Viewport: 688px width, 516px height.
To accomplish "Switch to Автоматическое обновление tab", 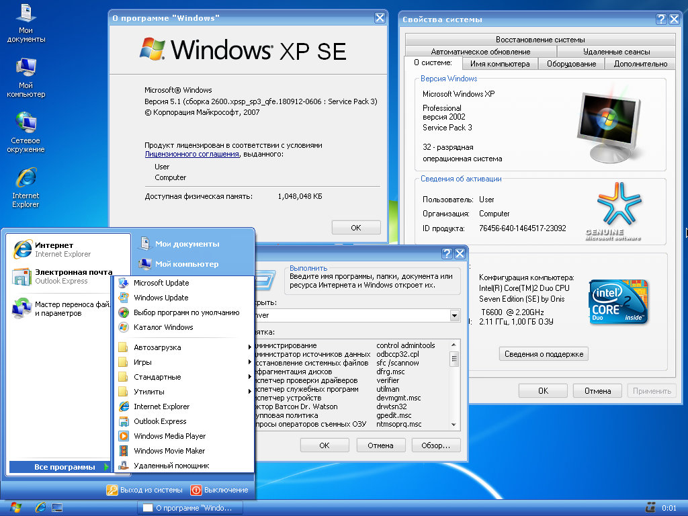I will coord(480,51).
